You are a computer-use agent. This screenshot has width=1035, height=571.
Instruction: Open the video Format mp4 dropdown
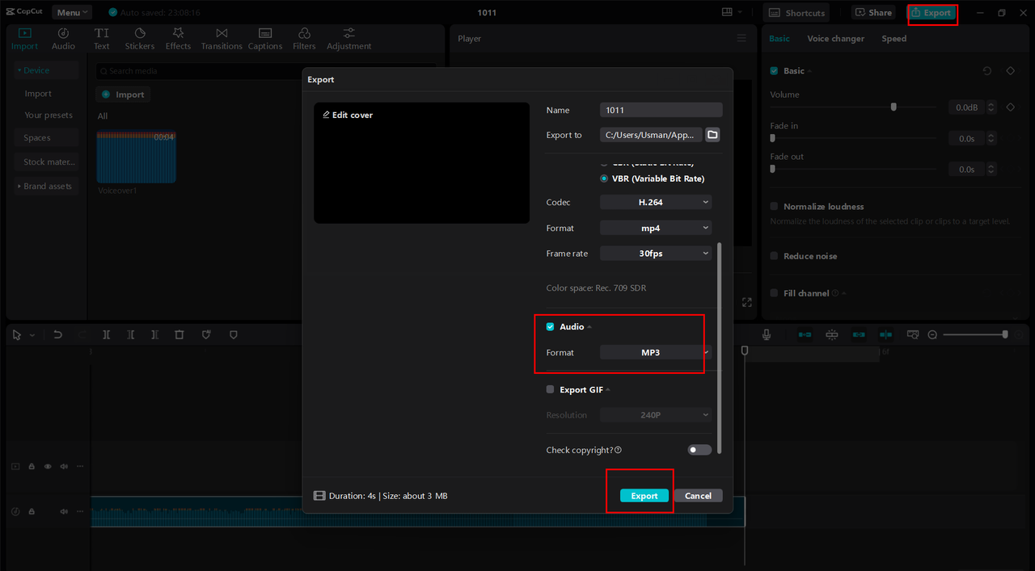point(656,228)
